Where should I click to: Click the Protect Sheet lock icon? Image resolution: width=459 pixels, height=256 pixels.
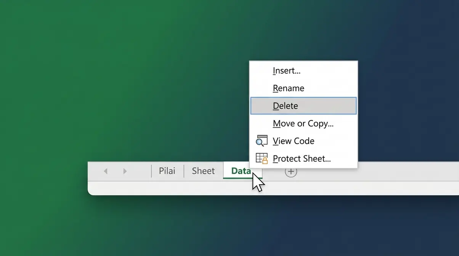tap(262, 158)
